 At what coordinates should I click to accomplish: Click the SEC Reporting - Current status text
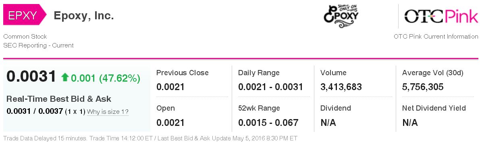pyautogui.click(x=39, y=45)
